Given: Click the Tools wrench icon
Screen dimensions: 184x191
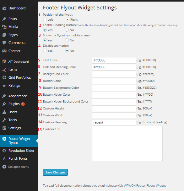Looking at the screenshot, I should tap(4, 120).
